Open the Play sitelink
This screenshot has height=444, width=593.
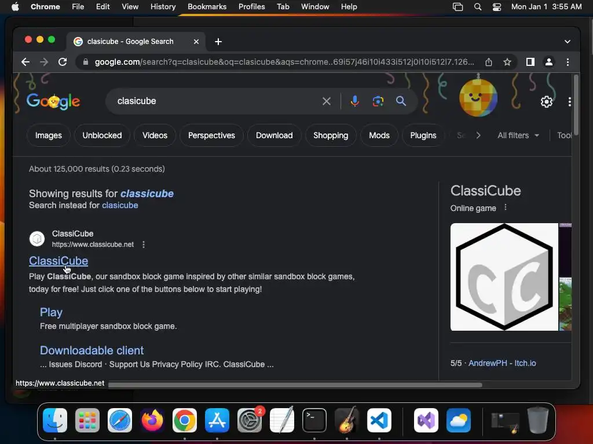coord(51,312)
